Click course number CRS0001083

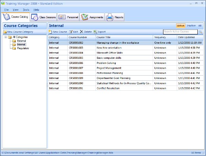(x=76, y=48)
